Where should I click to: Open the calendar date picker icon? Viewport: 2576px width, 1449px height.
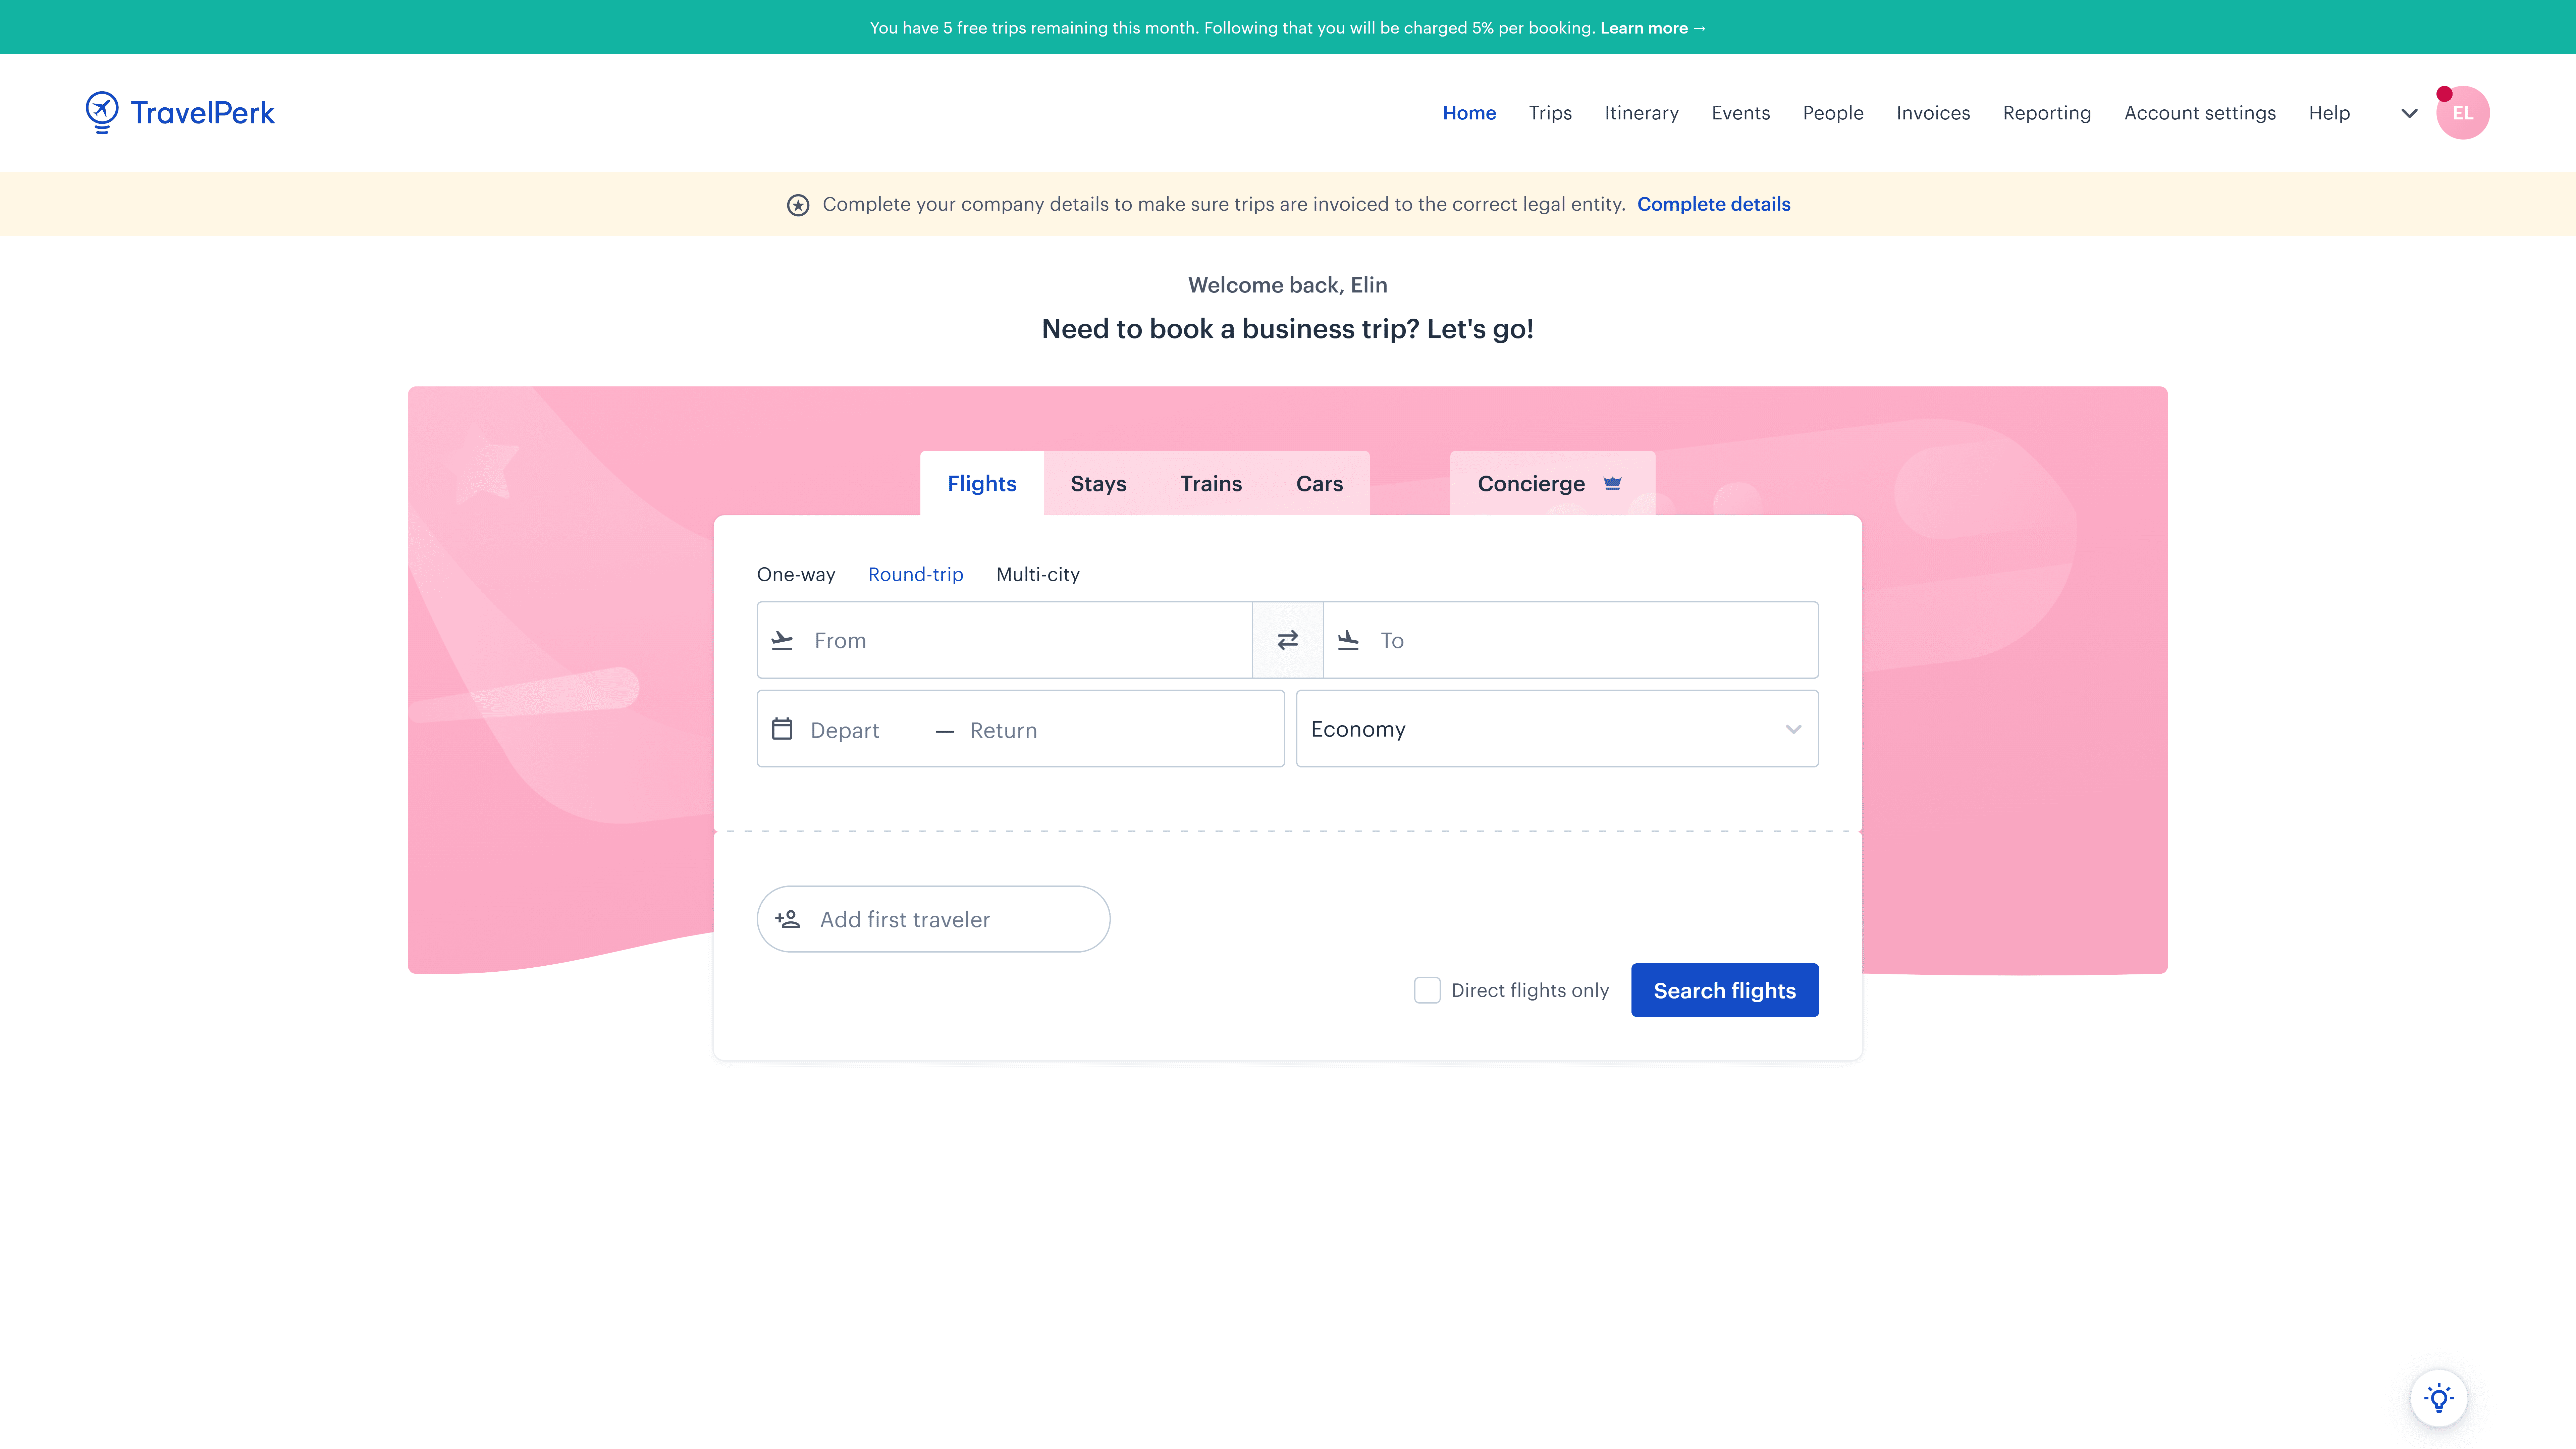point(782,729)
